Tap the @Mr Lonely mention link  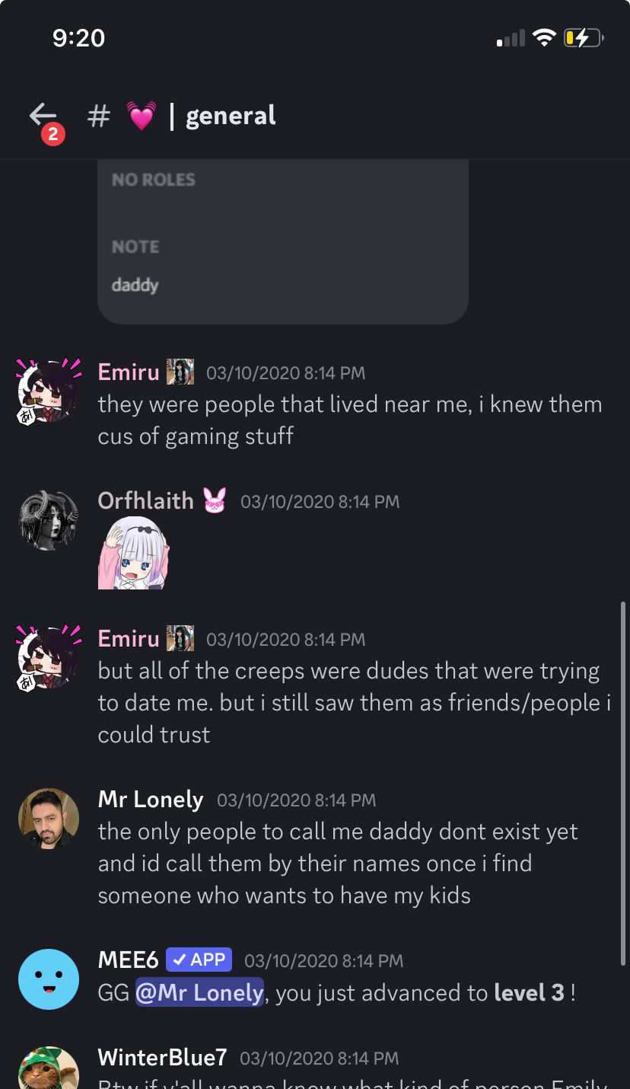tap(199, 992)
